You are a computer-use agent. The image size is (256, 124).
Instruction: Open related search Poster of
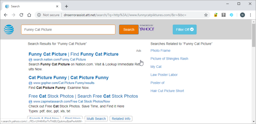[x=157, y=83]
